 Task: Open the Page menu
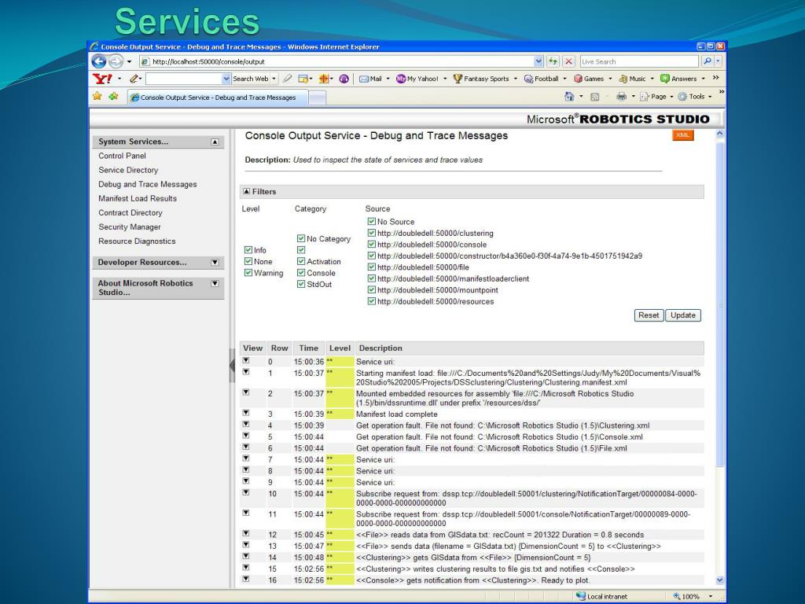click(x=656, y=97)
